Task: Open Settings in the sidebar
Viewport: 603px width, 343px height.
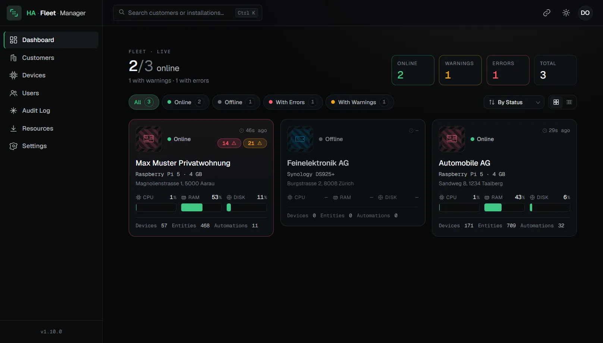Action: [x=51, y=146]
